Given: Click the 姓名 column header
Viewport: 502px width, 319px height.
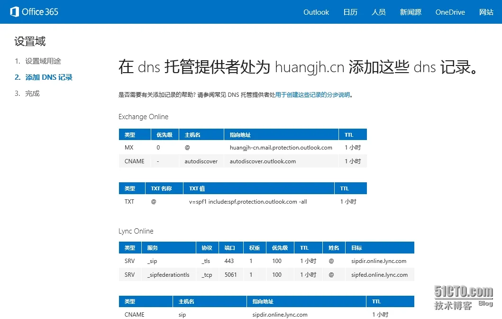Looking at the screenshot, I should [334, 248].
